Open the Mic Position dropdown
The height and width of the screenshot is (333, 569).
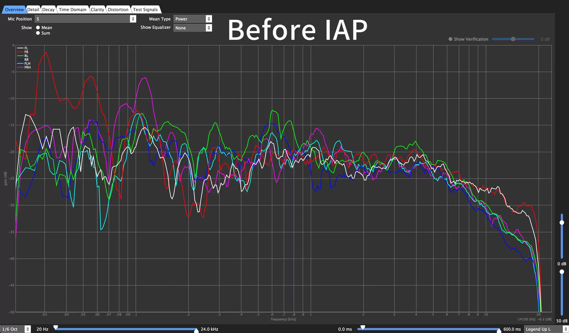pyautogui.click(x=85, y=19)
